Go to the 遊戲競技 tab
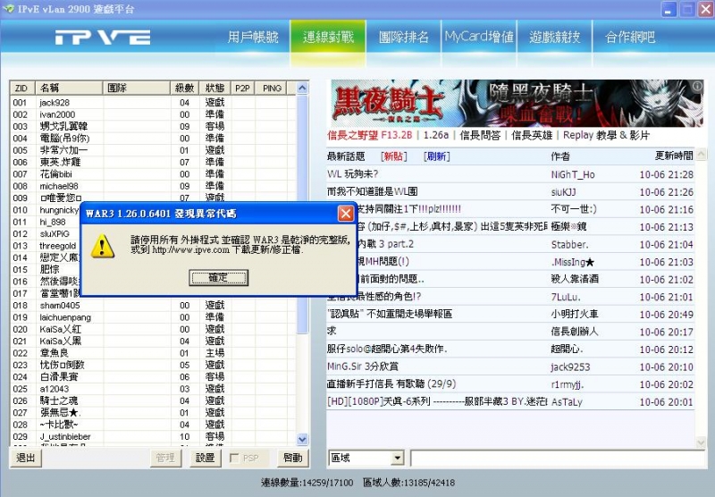The height and width of the screenshot is (497, 715). [x=554, y=37]
